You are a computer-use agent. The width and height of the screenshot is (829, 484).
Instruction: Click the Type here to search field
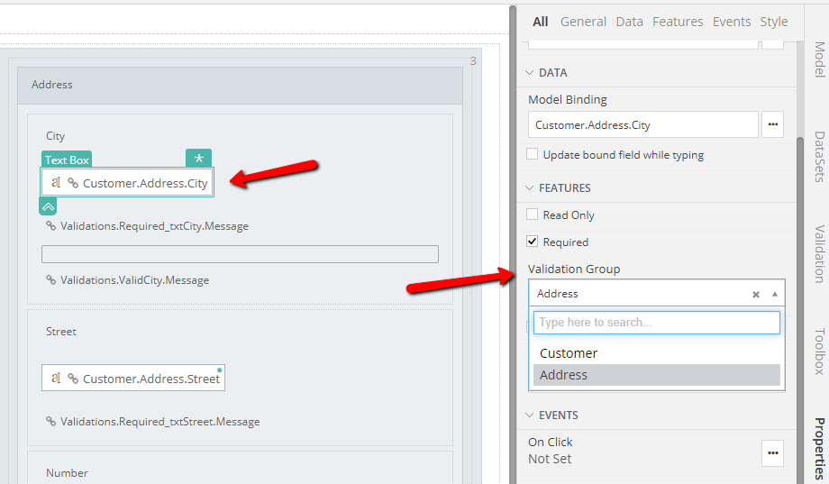(656, 323)
